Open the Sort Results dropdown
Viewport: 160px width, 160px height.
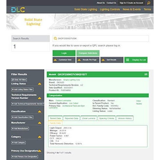click(x=112, y=60)
